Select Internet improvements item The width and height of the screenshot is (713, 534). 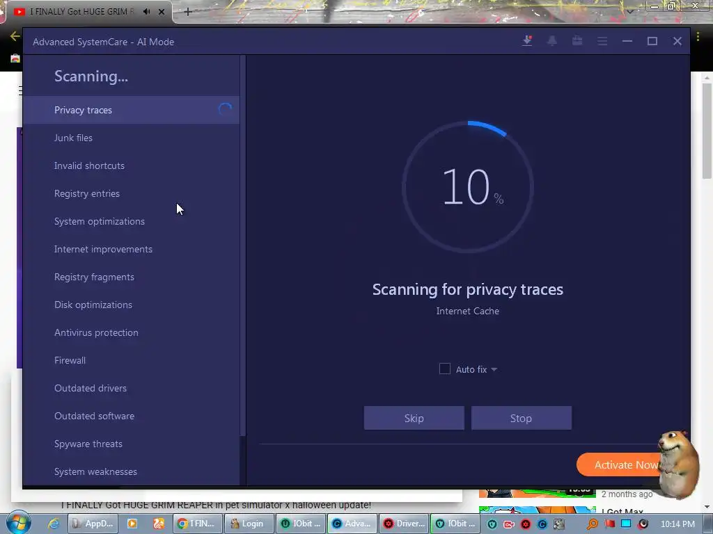(131, 249)
